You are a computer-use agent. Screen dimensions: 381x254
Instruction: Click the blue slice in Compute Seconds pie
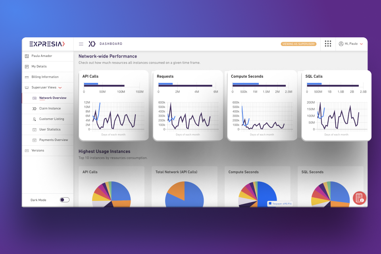266,193
